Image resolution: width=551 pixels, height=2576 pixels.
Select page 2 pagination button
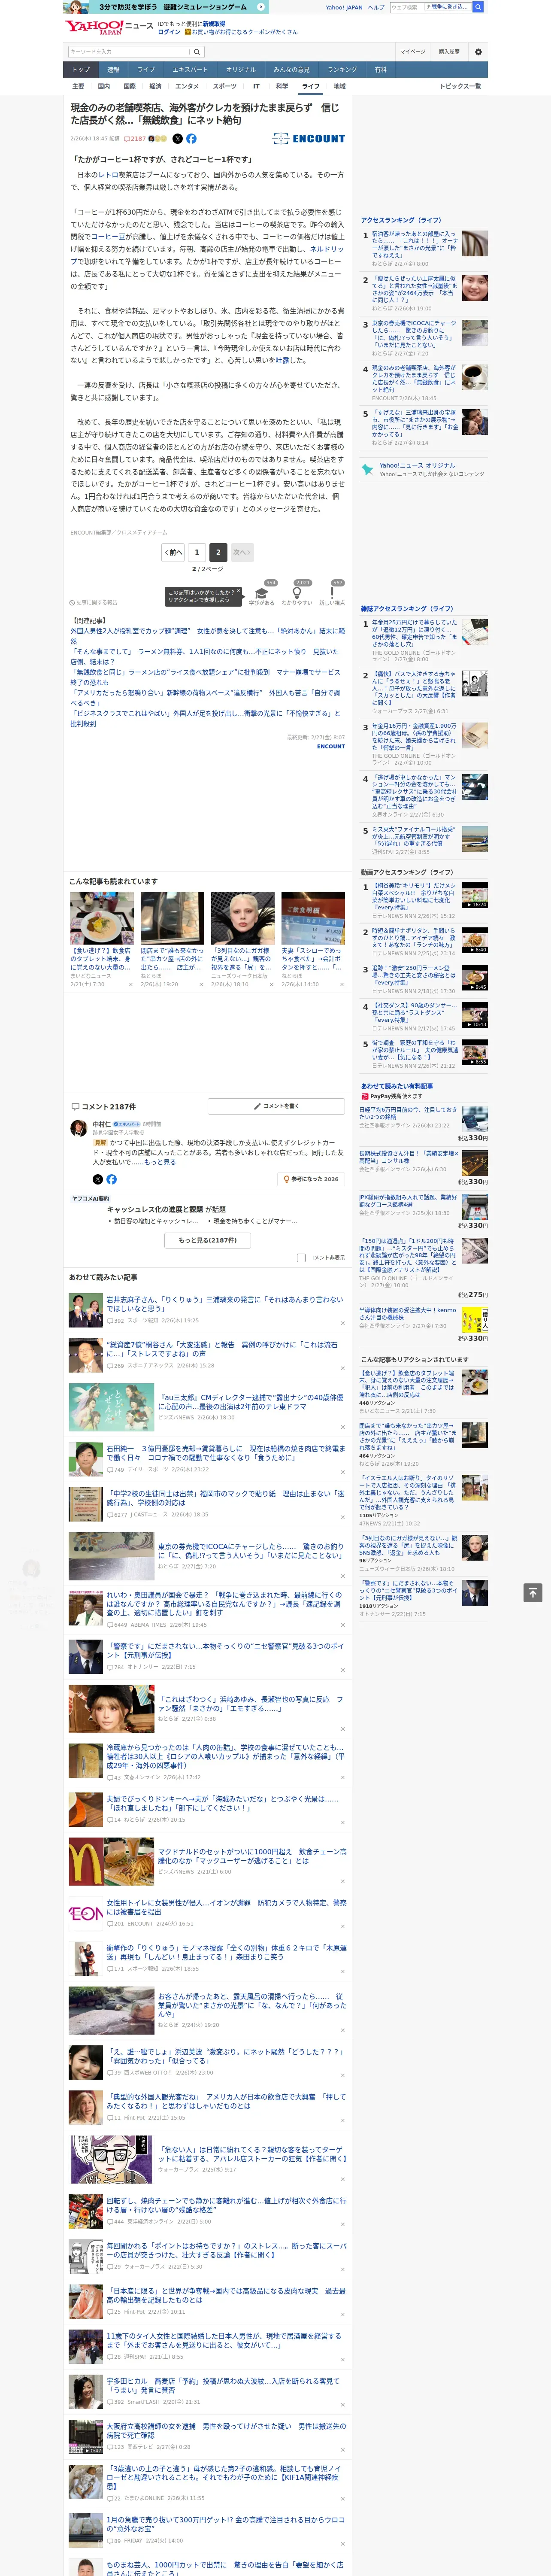[x=218, y=552]
